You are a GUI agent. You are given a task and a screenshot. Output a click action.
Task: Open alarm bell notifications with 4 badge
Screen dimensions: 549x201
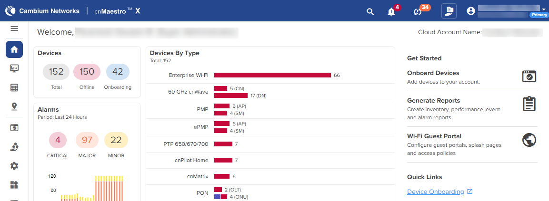pyautogui.click(x=392, y=11)
